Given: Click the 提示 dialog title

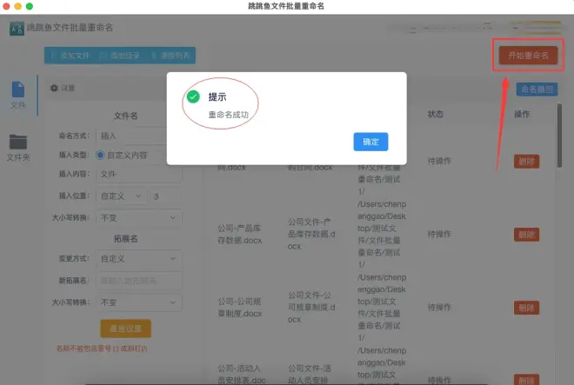Looking at the screenshot, I should (x=217, y=97).
